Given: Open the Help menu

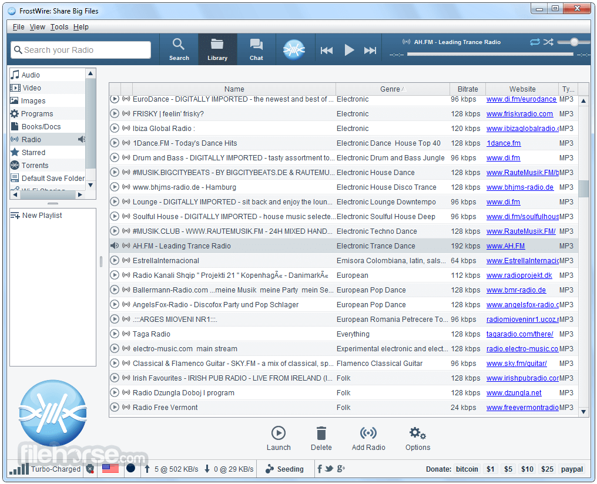Looking at the screenshot, I should [81, 26].
